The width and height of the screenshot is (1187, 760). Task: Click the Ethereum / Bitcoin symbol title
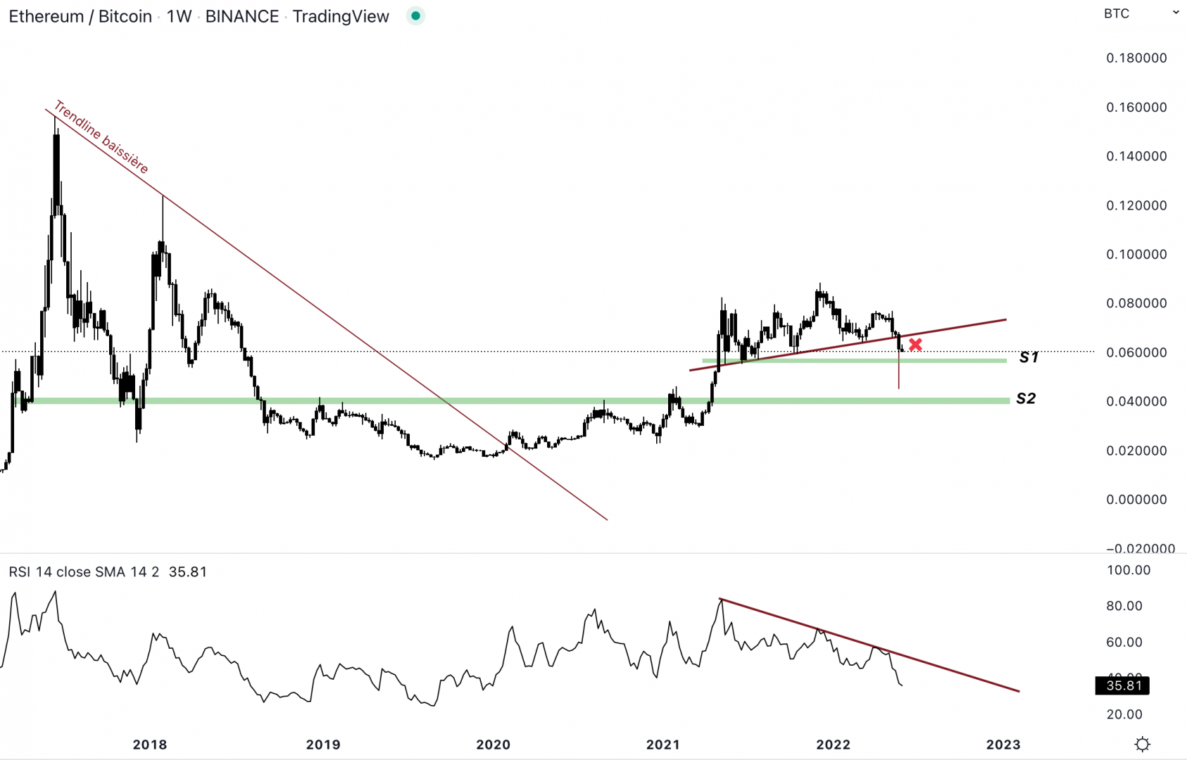[x=80, y=16]
